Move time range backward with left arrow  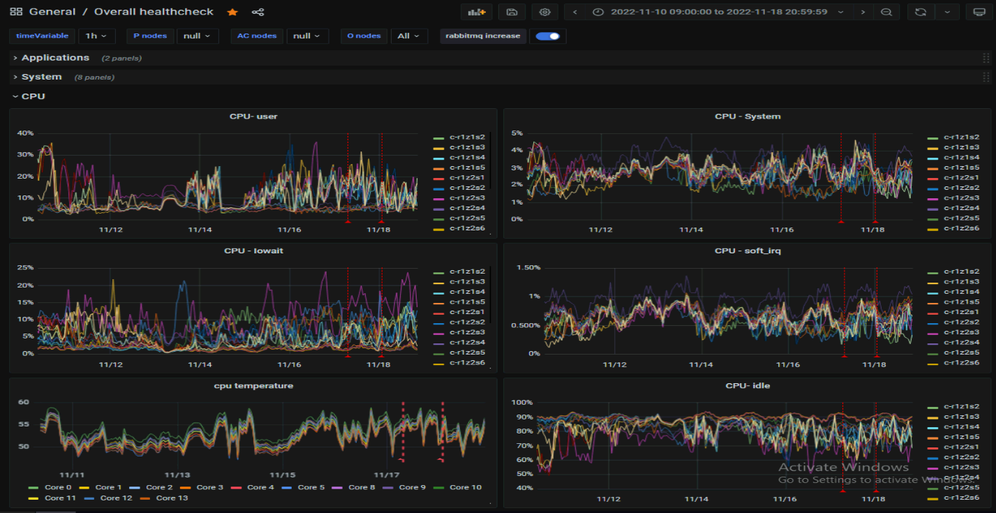coord(575,12)
